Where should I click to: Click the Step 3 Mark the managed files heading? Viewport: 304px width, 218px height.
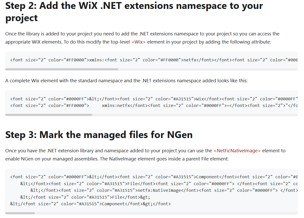[x=99, y=135]
